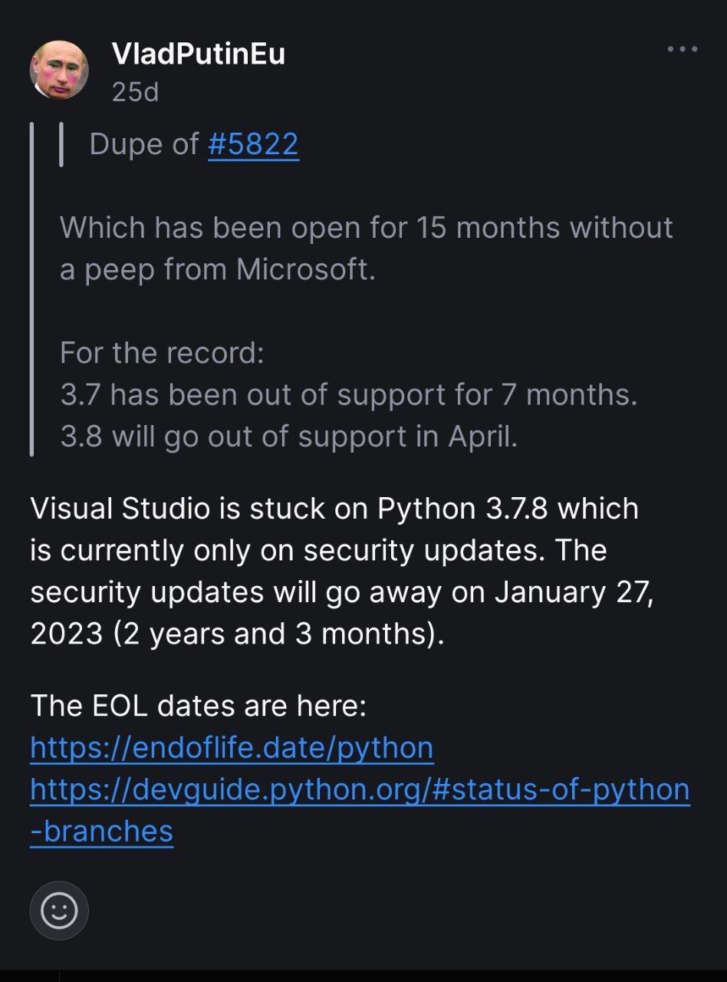Click the outer quote block vertical bar
Screen dimensions: 727x982
pyautogui.click(x=31, y=289)
